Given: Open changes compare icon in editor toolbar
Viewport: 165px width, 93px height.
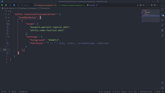Looking at the screenshot, I should pos(141,5).
